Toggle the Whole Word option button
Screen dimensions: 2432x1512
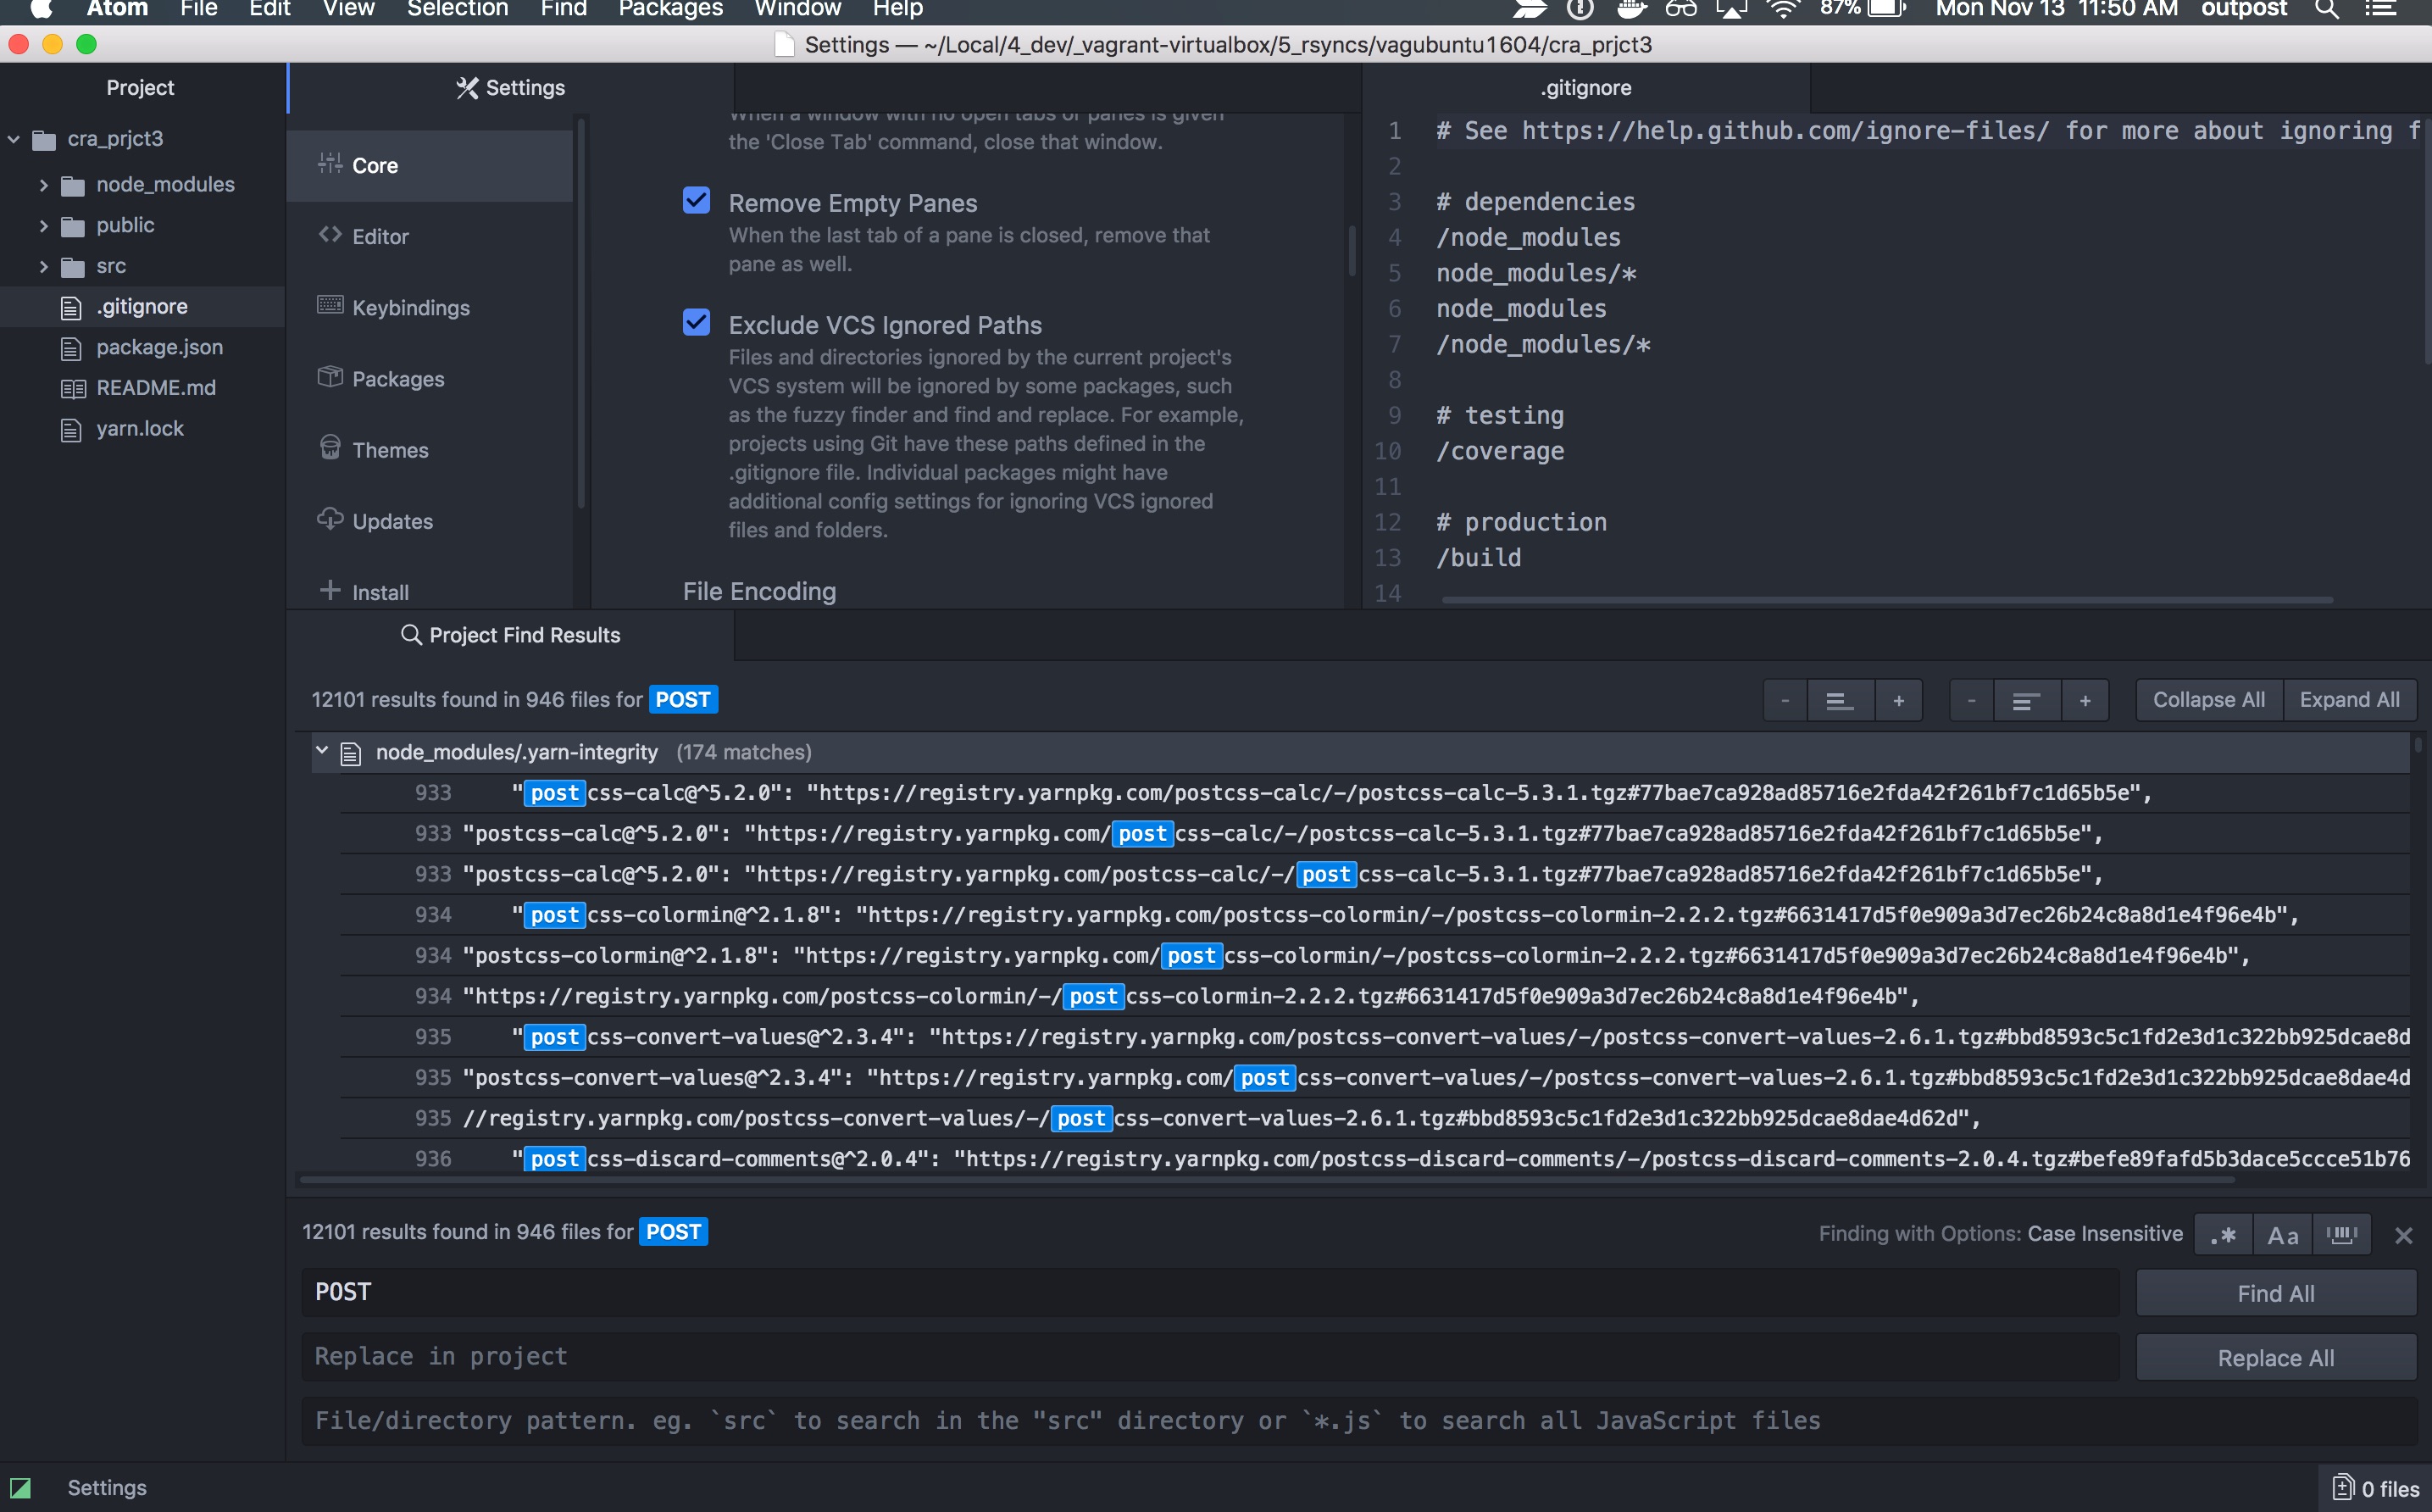pos(2341,1234)
